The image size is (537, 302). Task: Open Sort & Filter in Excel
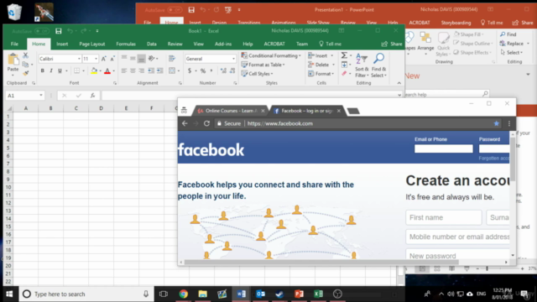[362, 65]
